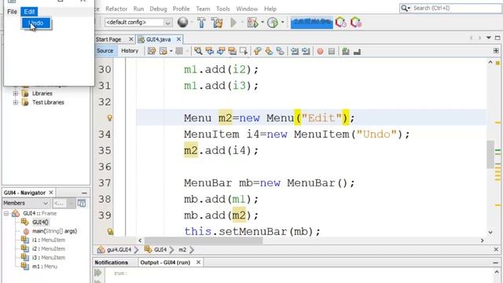Open the Edit menu in the frame window
The image size is (503, 283).
pyautogui.click(x=29, y=12)
